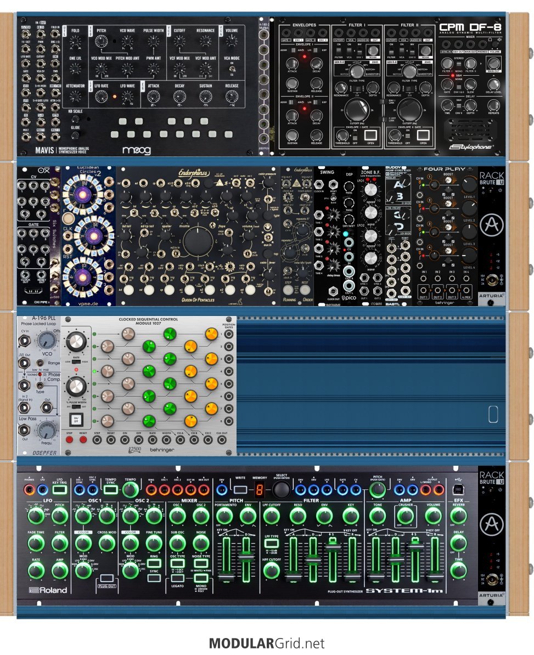Click the Mavis GLIDE knob
Viewport: 534px width, 655px height.
click(x=75, y=135)
